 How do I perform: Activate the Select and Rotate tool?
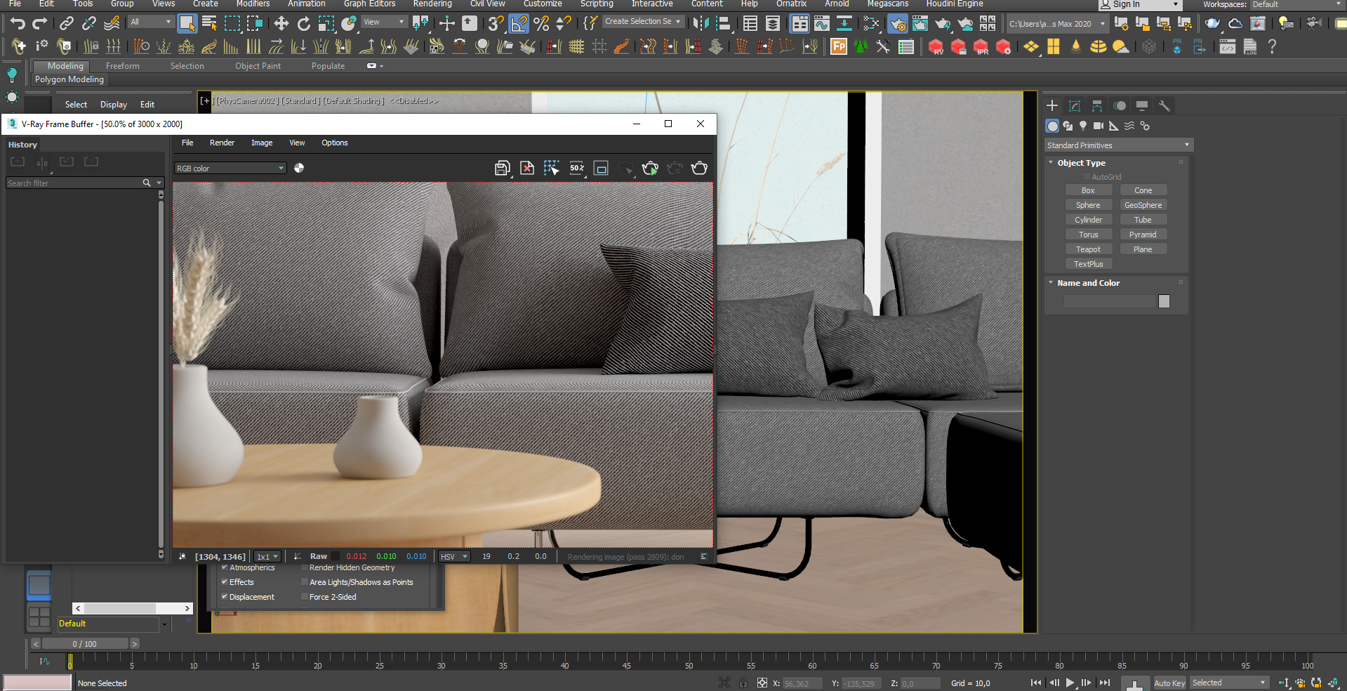pyautogui.click(x=303, y=24)
